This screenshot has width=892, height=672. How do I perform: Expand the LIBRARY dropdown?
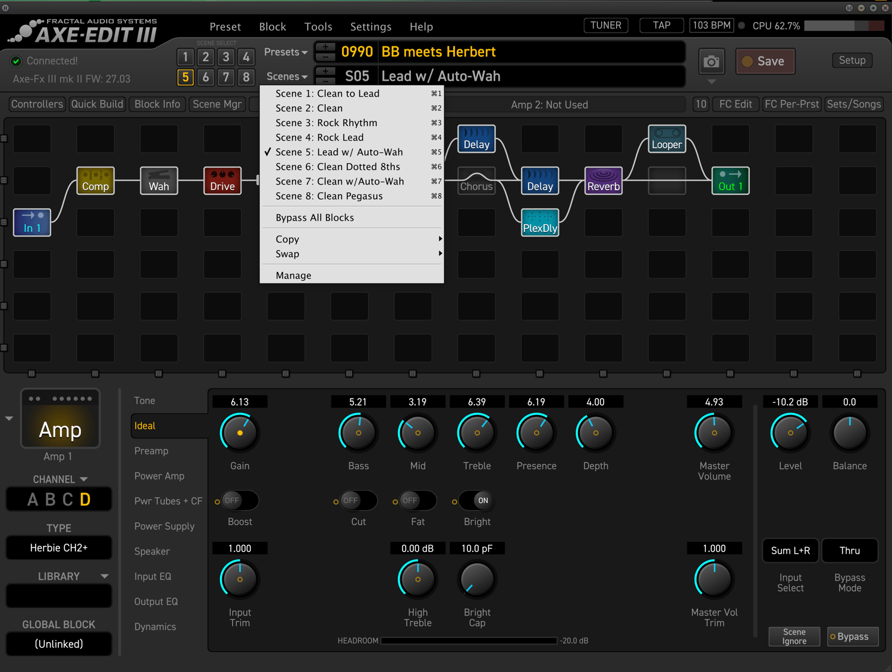pos(105,576)
